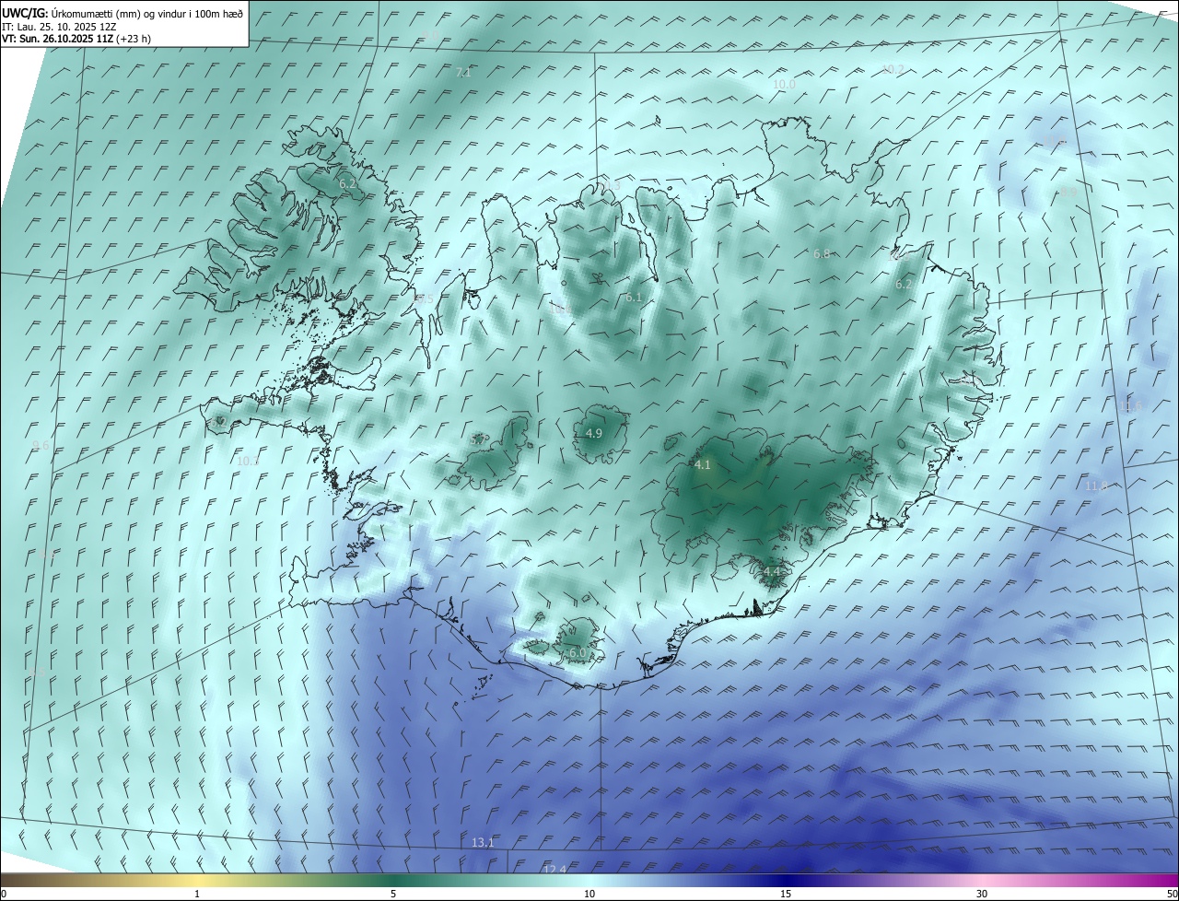Click the 9.6 value at the west edge
The height and width of the screenshot is (901, 1179).
point(41,445)
